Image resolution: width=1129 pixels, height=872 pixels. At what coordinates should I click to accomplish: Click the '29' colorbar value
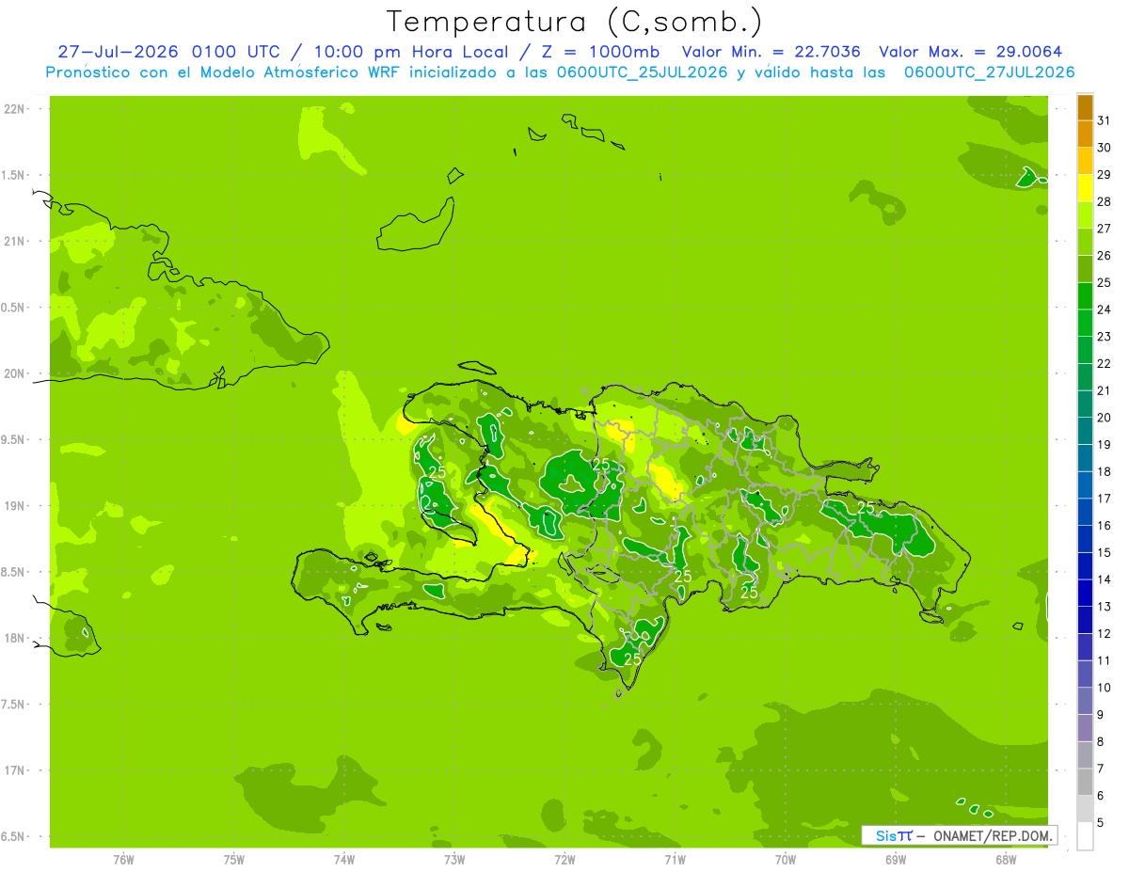pyautogui.click(x=1104, y=174)
